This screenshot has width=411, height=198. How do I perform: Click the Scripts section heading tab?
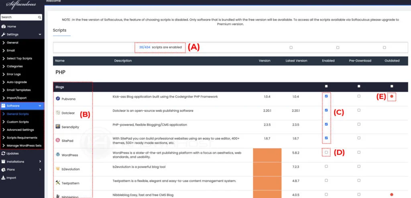(59, 30)
